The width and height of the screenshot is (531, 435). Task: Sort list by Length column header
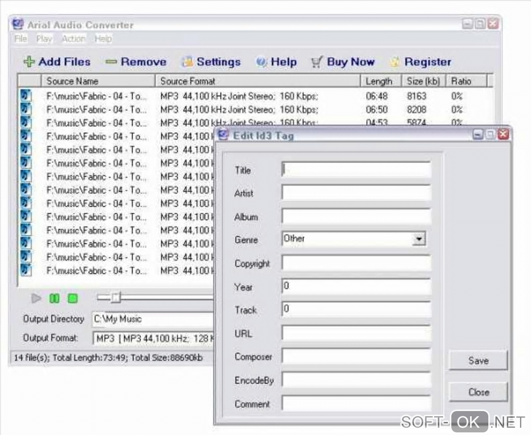tap(381, 81)
